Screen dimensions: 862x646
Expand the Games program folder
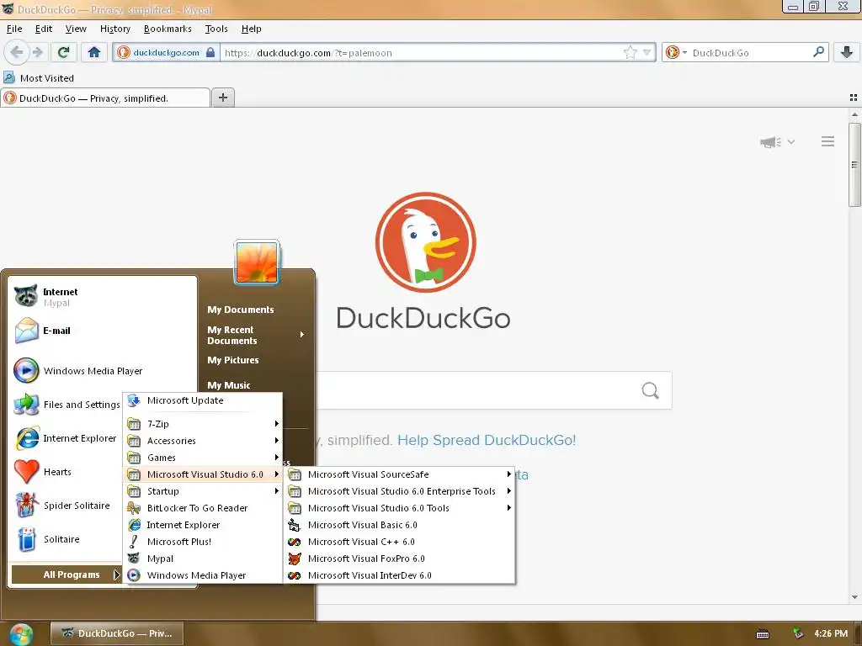click(203, 458)
